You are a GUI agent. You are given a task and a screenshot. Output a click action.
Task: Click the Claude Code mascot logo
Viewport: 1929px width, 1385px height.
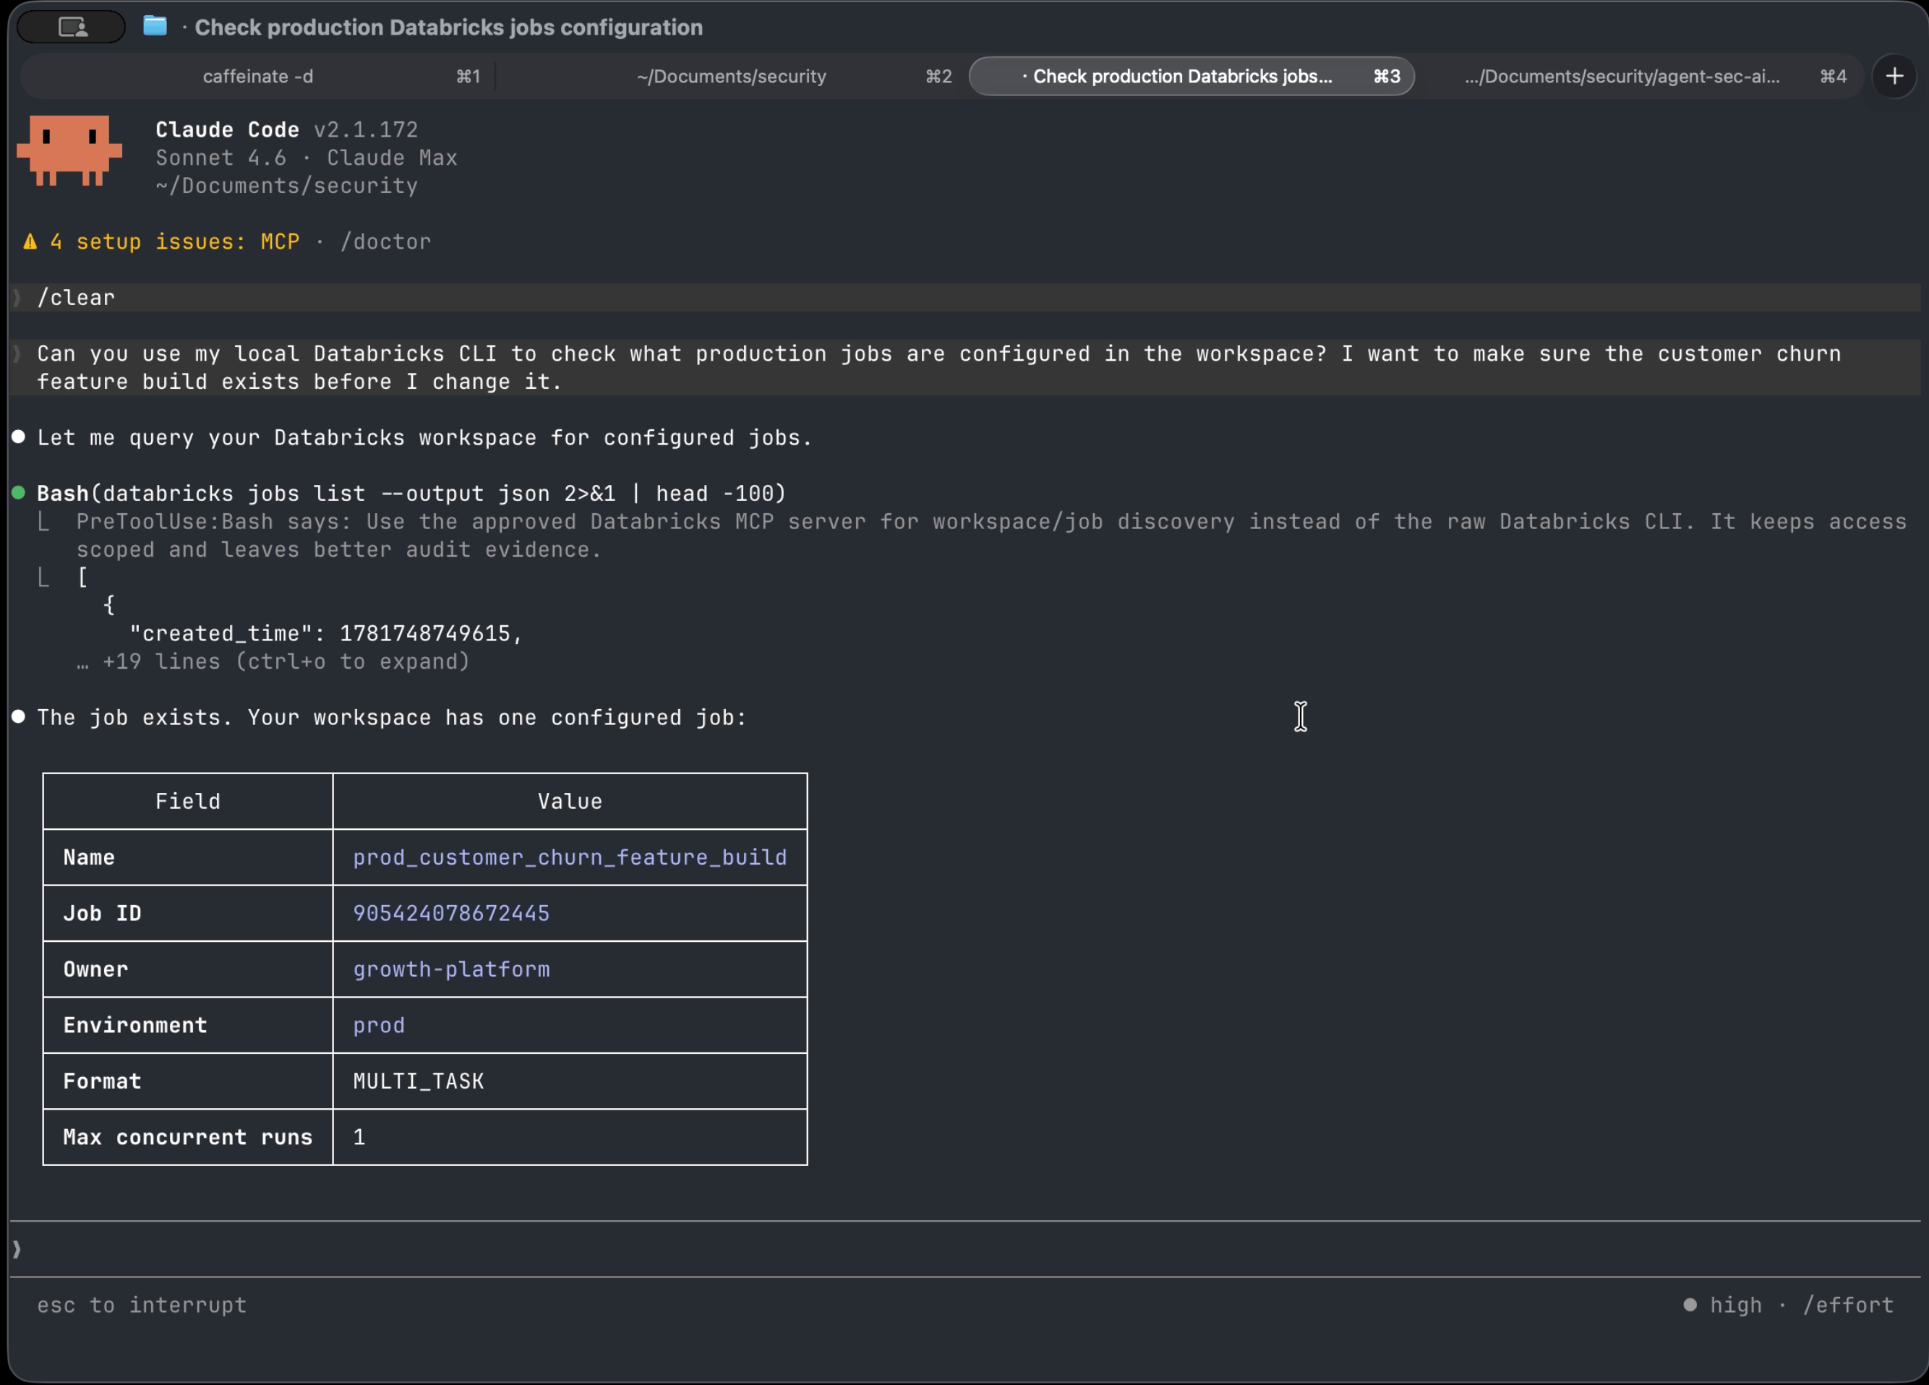tap(69, 150)
